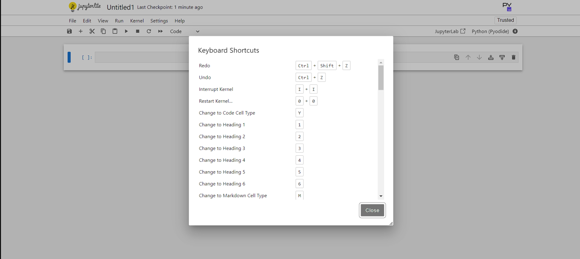Restart the kernel with the refresh icon
Image resolution: width=580 pixels, height=259 pixels.
149,31
